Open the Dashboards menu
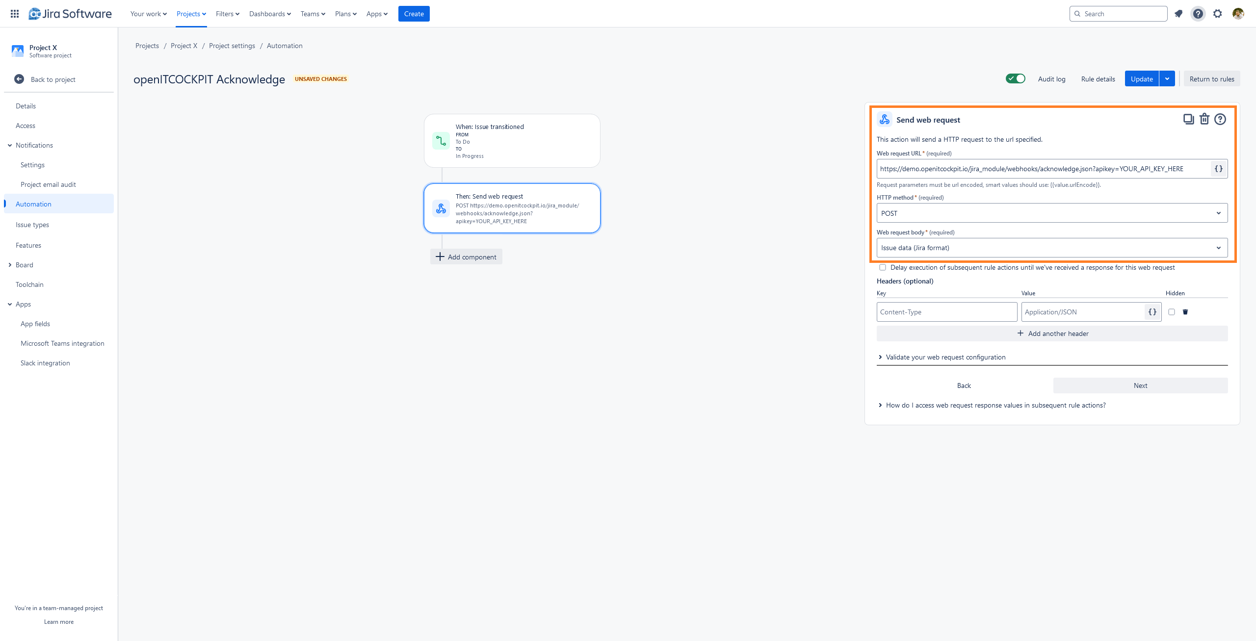1256x641 pixels. [270, 14]
